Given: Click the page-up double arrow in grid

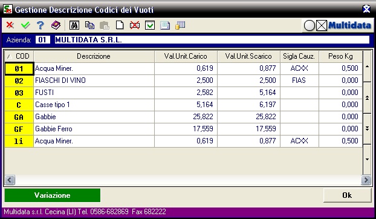Looking at the screenshot, I should click(367, 97).
